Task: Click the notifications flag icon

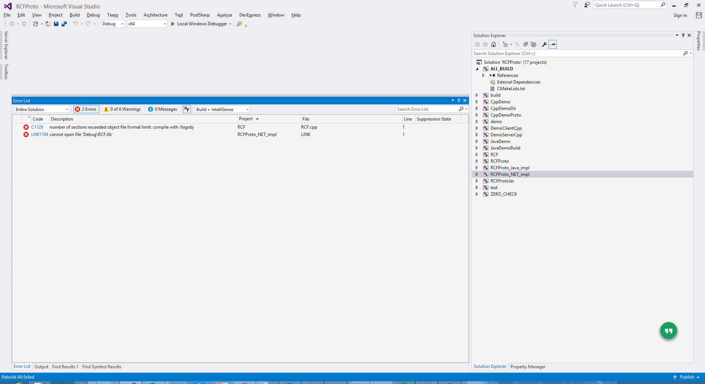Action: [575, 5]
